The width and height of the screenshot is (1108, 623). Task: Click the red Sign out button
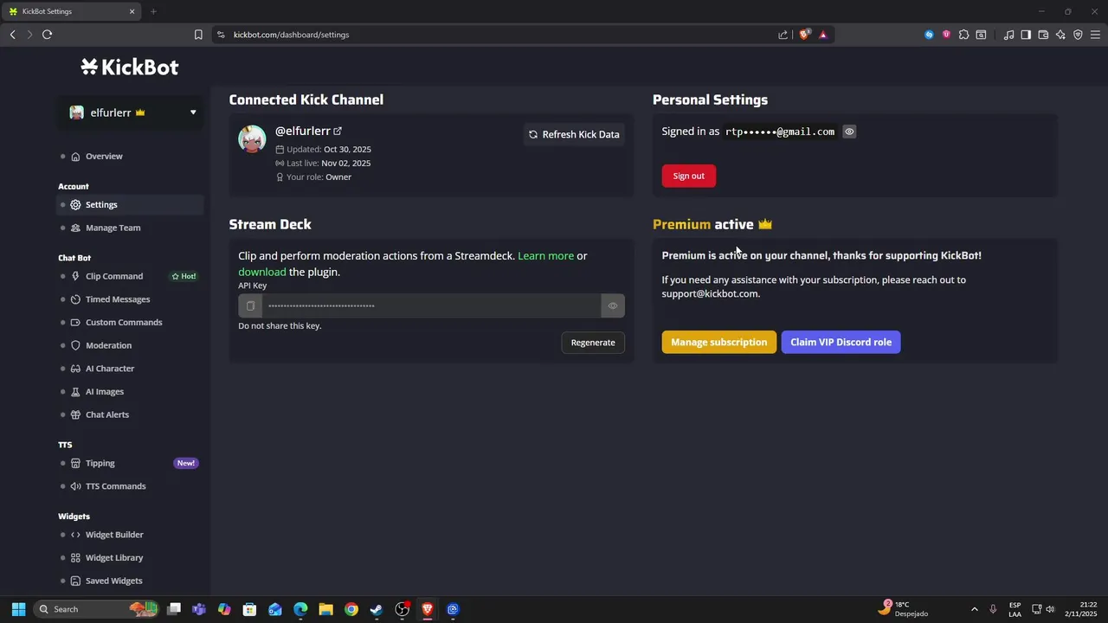[689, 176]
